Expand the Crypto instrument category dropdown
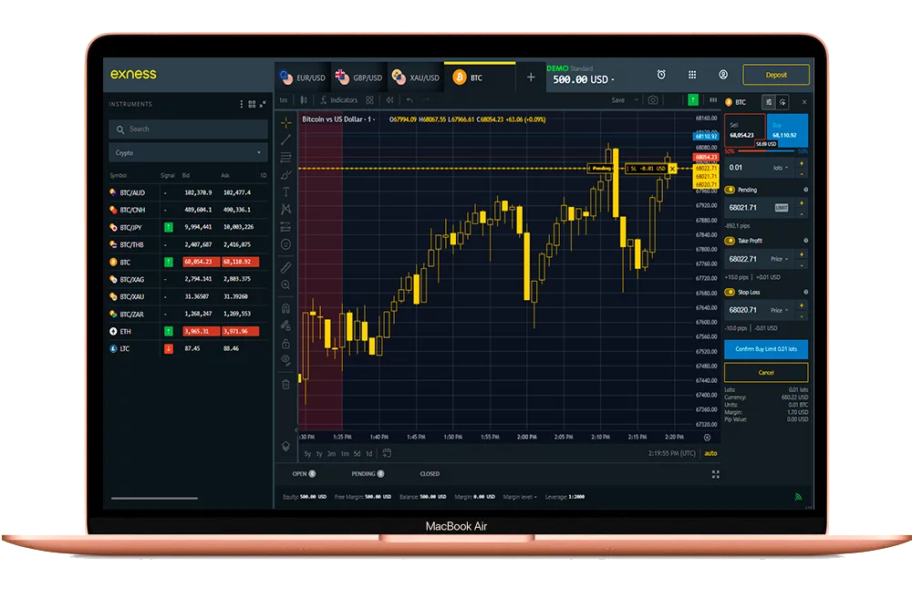 pos(187,153)
